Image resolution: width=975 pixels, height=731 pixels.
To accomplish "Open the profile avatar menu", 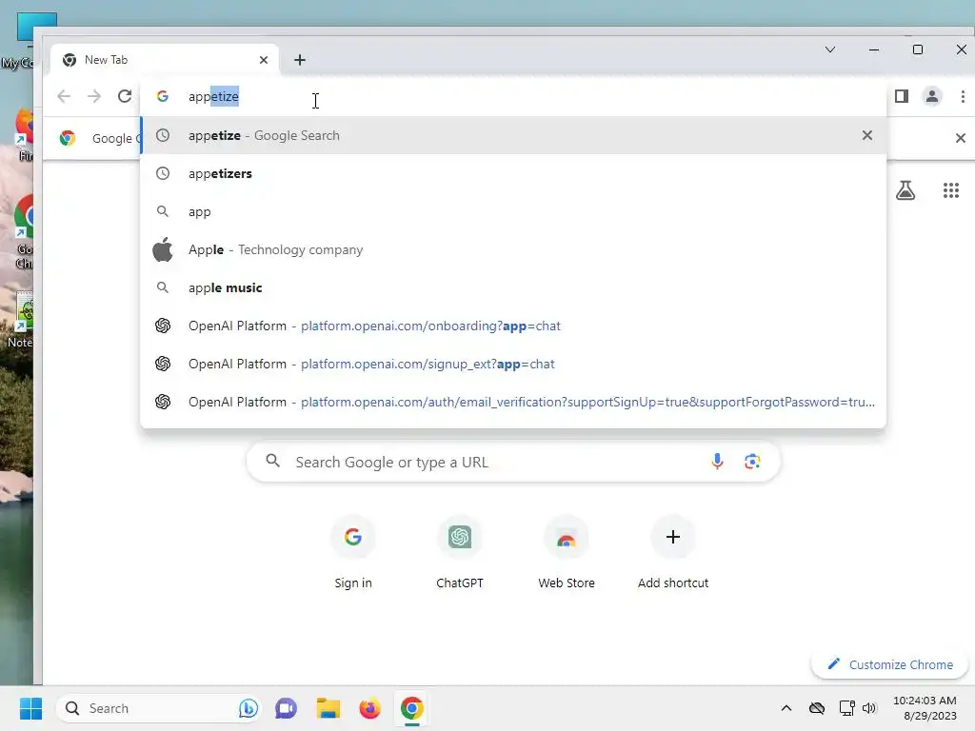I will [x=931, y=96].
